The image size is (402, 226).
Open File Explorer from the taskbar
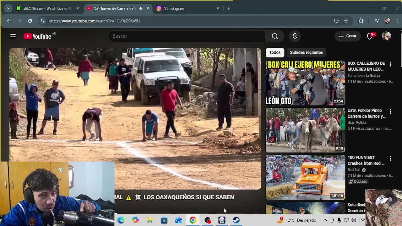[x=150, y=220]
